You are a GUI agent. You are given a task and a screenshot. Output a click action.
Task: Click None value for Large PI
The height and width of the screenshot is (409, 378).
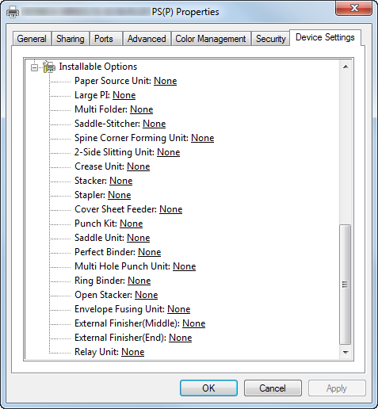(x=124, y=95)
